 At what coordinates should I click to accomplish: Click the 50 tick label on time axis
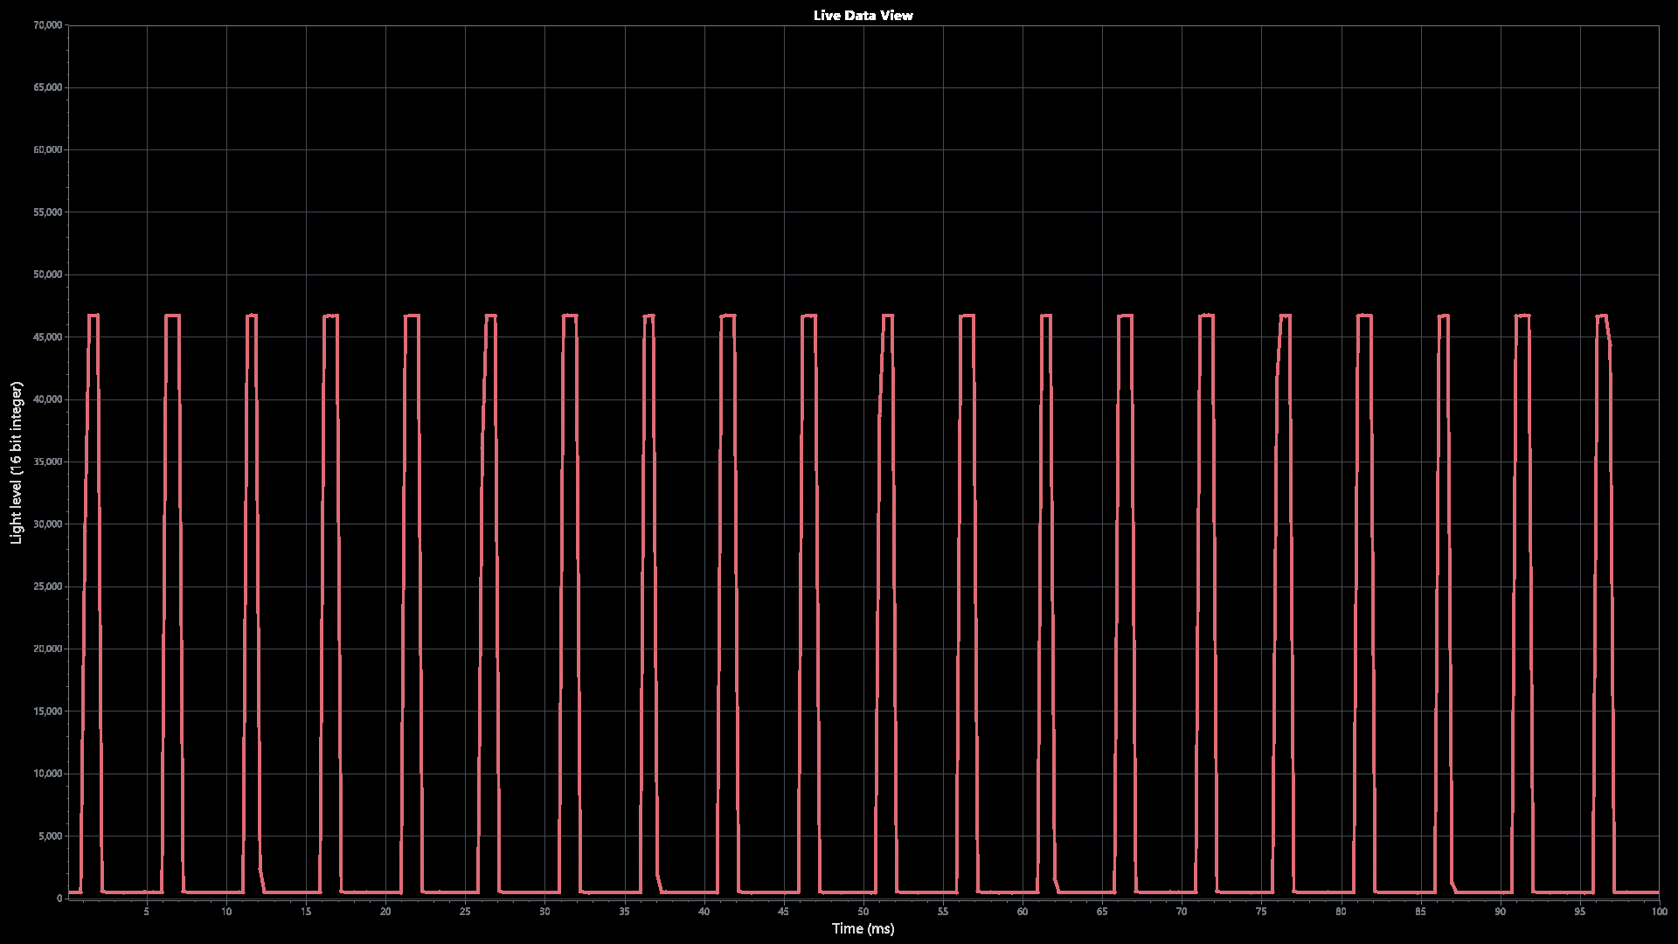pos(863,912)
